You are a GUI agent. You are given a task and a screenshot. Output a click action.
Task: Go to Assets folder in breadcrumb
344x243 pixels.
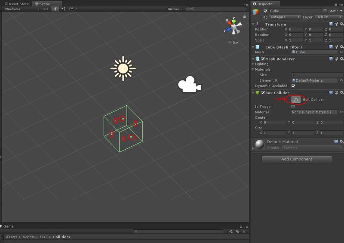[12, 237]
